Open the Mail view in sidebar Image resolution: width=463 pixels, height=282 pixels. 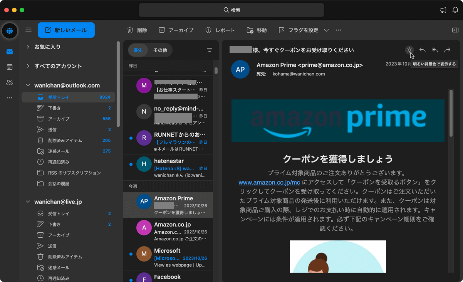tap(10, 52)
